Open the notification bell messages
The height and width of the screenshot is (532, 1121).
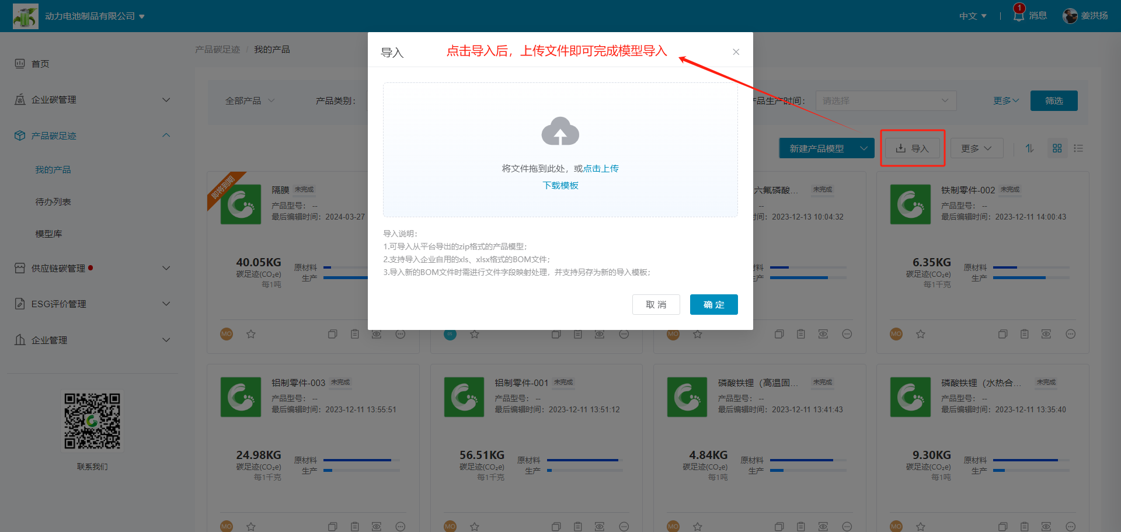pos(1019,16)
